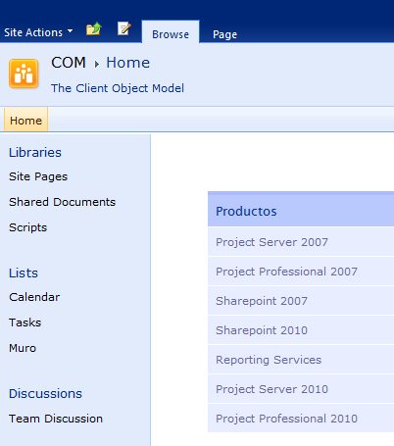Image resolution: width=394 pixels, height=446 pixels.
Task: Open the Calendar list
Action: point(34,297)
